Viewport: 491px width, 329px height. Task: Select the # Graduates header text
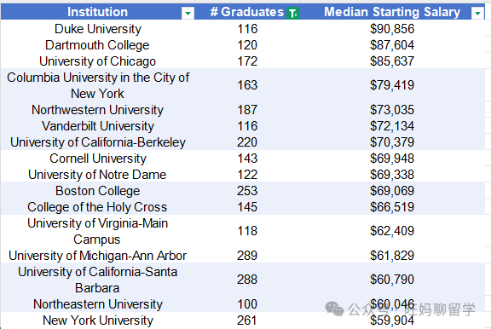pos(246,12)
